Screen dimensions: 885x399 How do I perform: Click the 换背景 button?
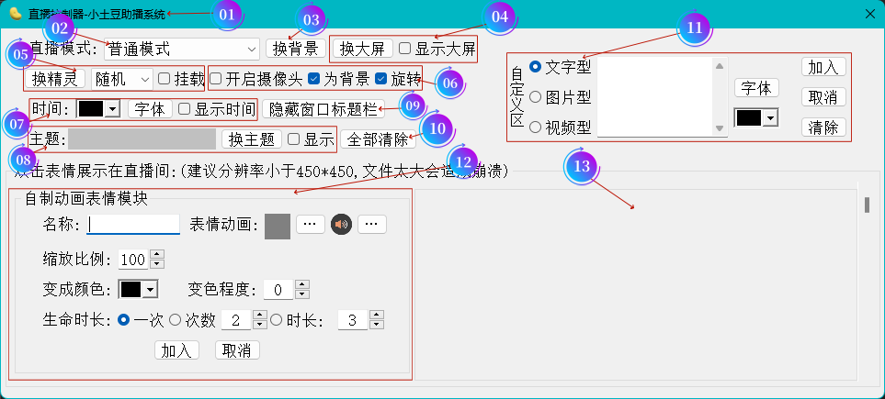tap(295, 49)
